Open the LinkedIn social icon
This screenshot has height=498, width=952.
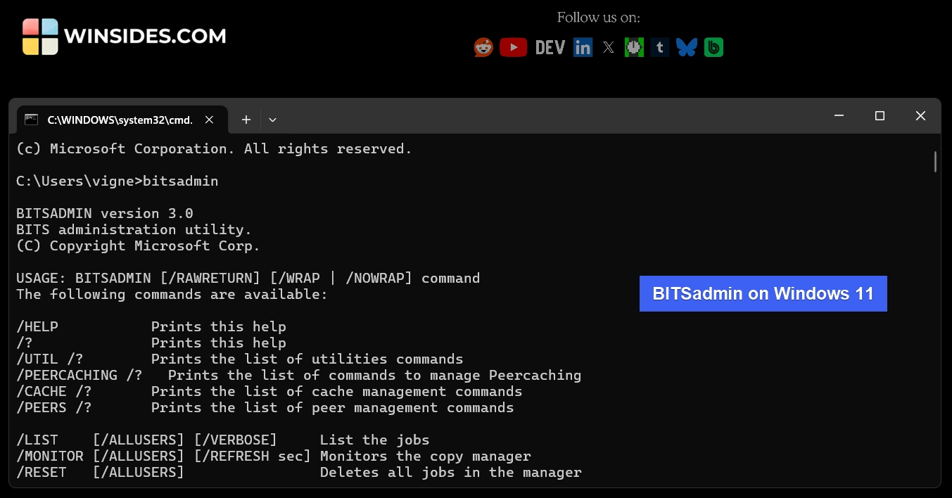point(583,47)
